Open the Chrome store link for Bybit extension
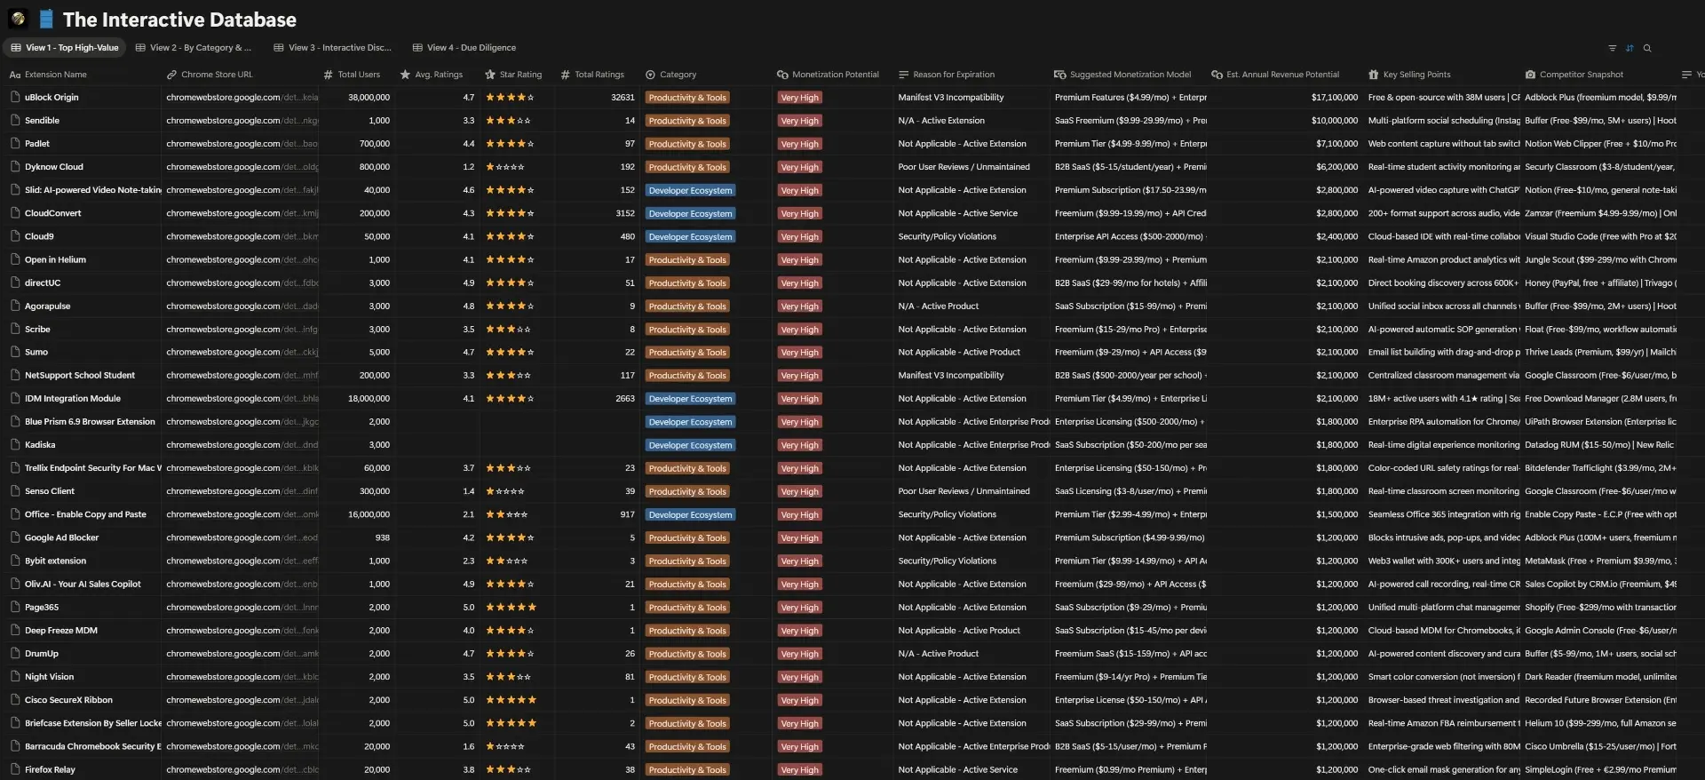 tap(242, 561)
